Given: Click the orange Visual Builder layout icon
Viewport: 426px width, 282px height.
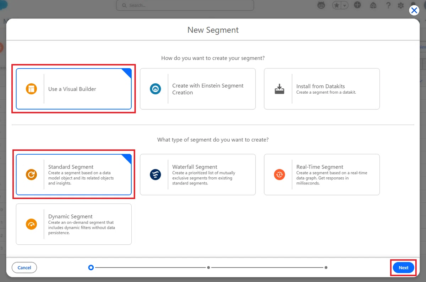Looking at the screenshot, I should coord(31,89).
